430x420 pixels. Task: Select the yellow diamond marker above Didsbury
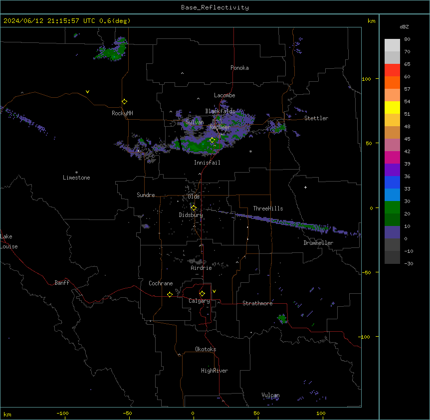[x=194, y=208]
